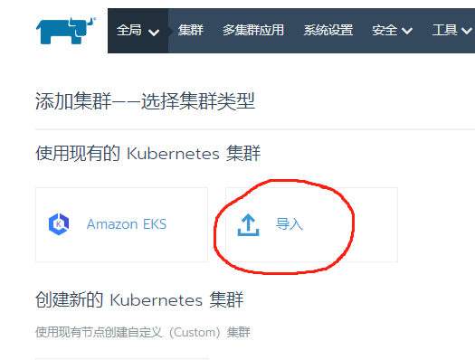Viewport: 475px width, 360px height.
Task: Click the 创建新的 Kubernetes 集群 heading
Action: (x=139, y=299)
